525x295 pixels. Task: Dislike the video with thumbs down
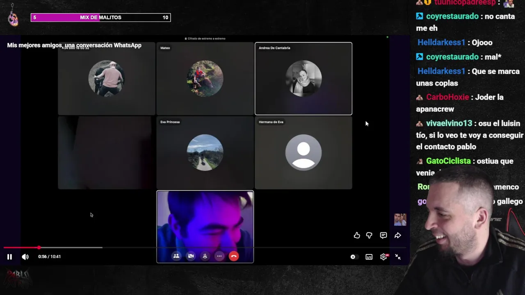[x=369, y=235]
